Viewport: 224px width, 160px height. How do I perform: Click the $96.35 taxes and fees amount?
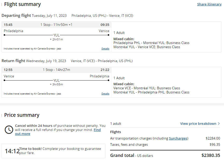[x=215, y=144]
